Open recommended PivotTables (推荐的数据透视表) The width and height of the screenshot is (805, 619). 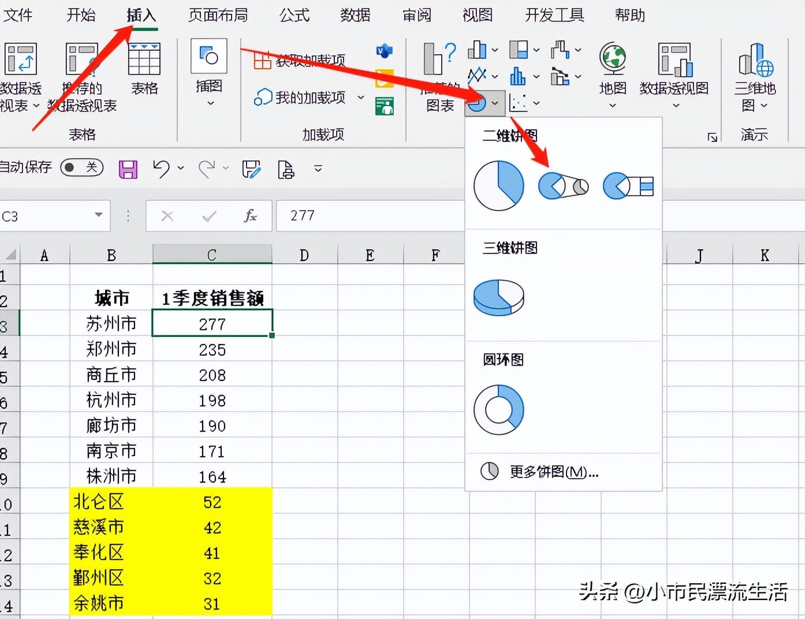coord(82,77)
